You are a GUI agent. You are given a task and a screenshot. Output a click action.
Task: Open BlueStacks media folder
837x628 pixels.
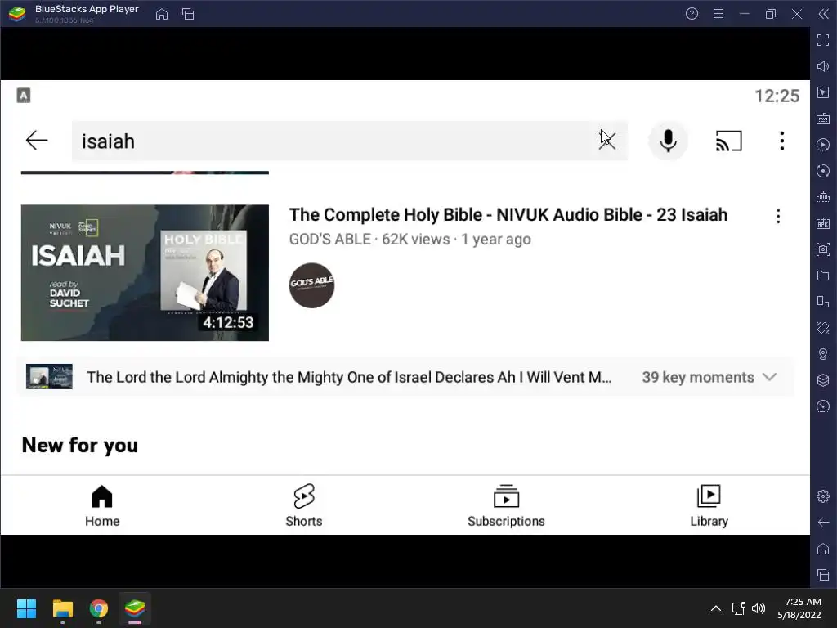[823, 276]
